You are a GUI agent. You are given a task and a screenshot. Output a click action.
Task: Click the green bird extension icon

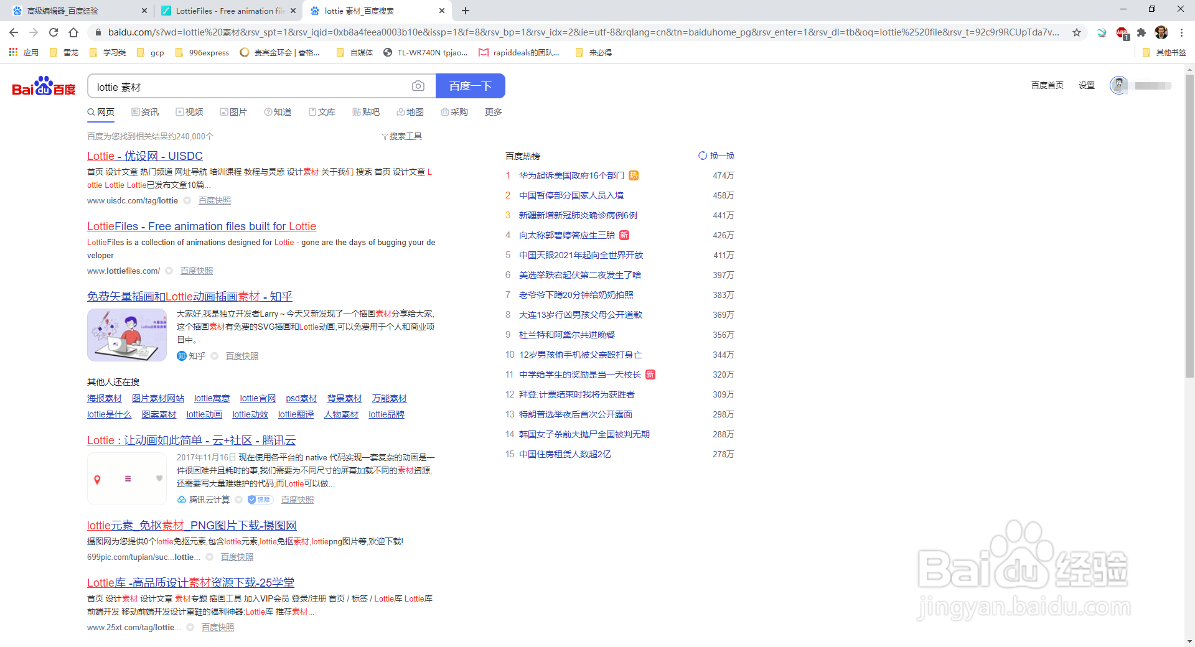pyautogui.click(x=1102, y=32)
